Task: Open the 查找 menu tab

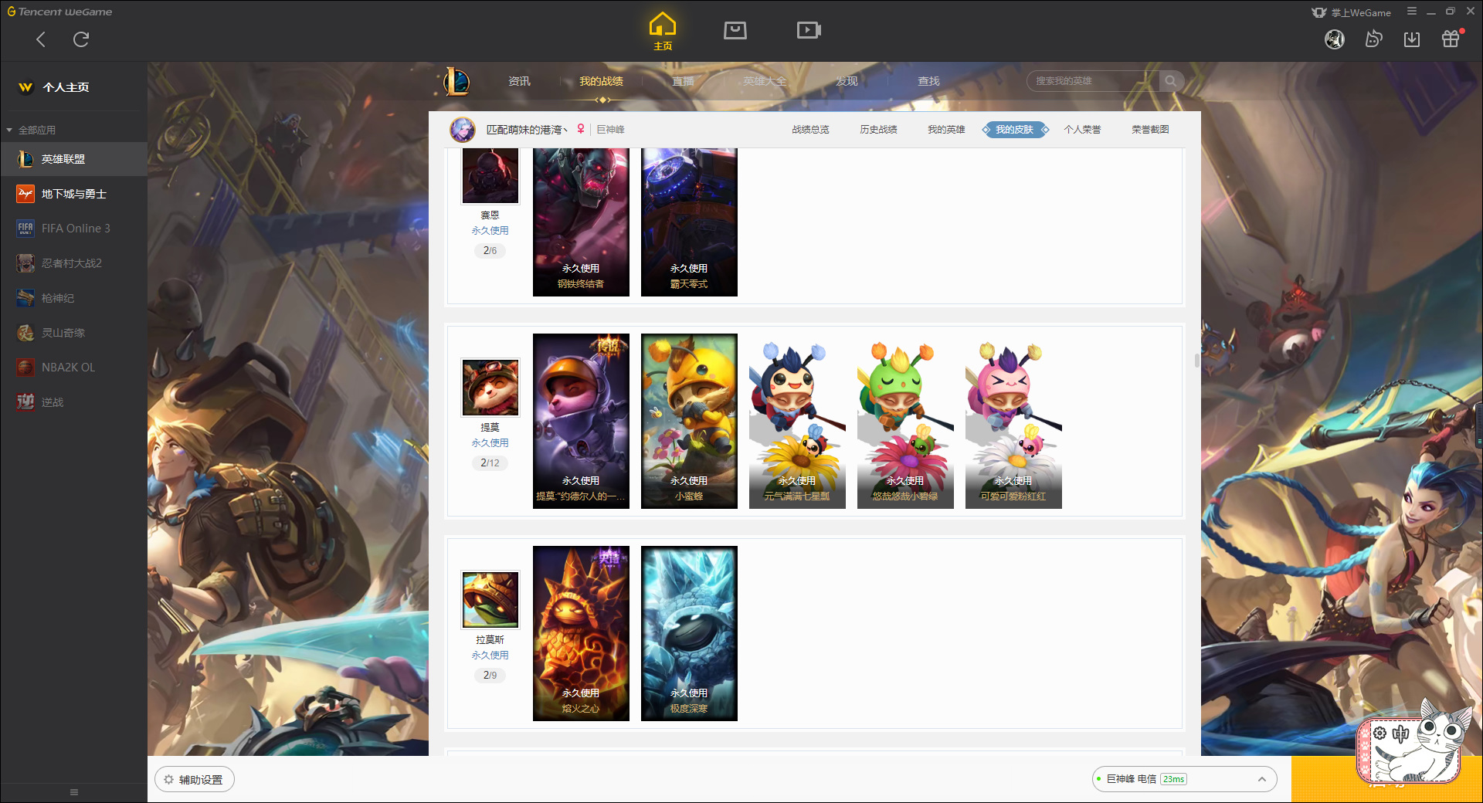Action: pos(928,81)
